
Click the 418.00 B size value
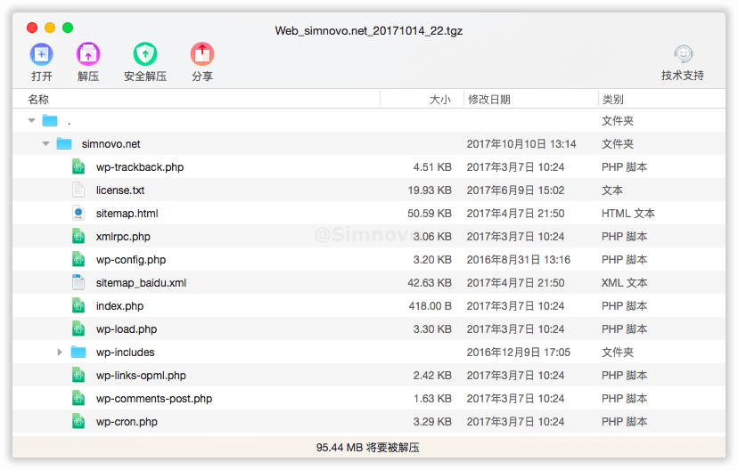[x=430, y=306]
